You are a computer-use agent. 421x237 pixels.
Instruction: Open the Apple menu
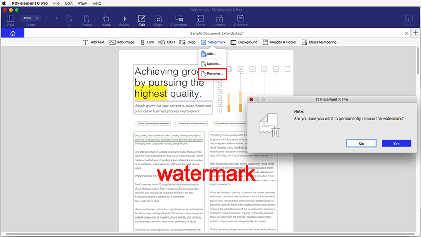[x=4, y=3]
